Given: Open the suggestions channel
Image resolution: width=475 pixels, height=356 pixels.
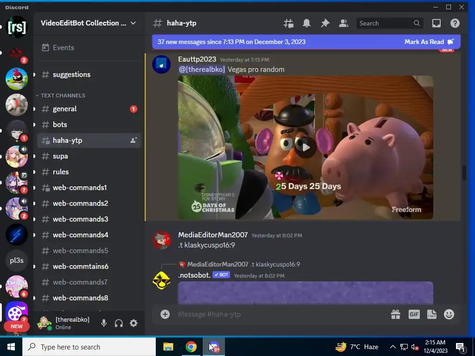Looking at the screenshot, I should click(x=89, y=75).
